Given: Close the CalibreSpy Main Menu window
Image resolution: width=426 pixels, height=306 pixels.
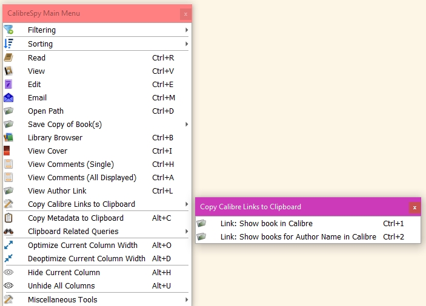Looking at the screenshot, I should (185, 14).
